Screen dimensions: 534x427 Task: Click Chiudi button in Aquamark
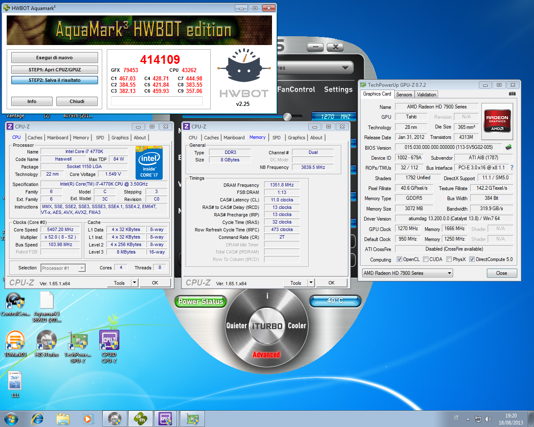(77, 101)
